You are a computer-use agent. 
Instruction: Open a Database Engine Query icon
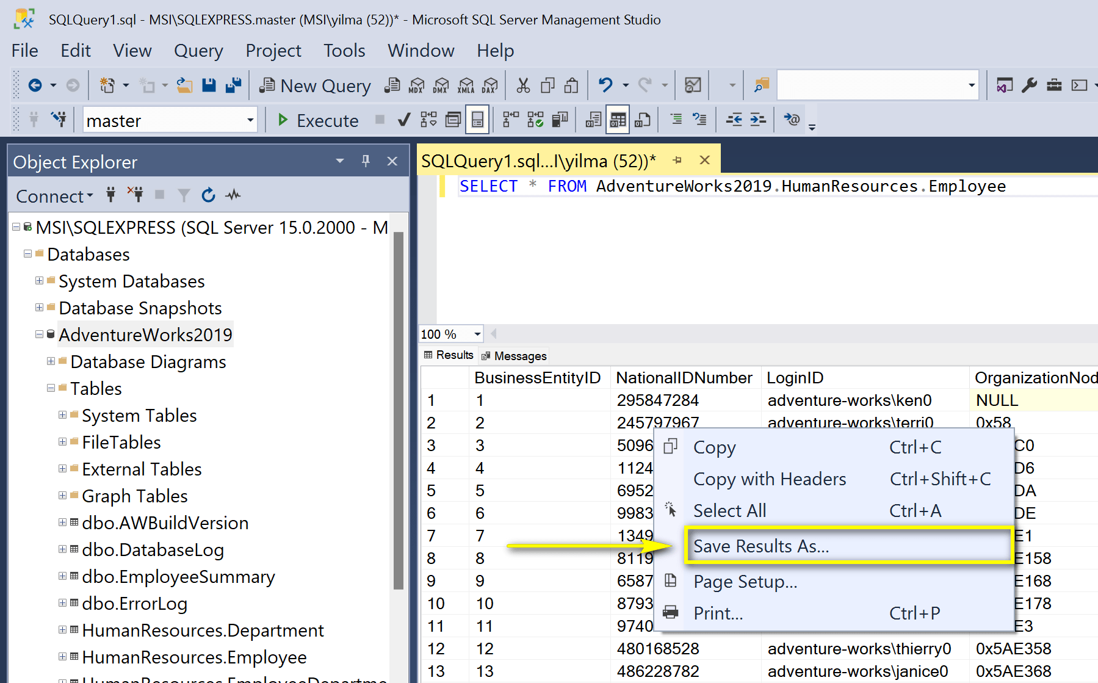coord(392,85)
